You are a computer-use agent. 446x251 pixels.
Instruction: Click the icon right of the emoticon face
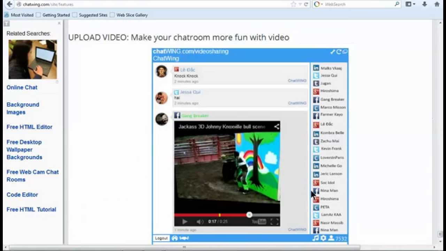tap(184, 238)
